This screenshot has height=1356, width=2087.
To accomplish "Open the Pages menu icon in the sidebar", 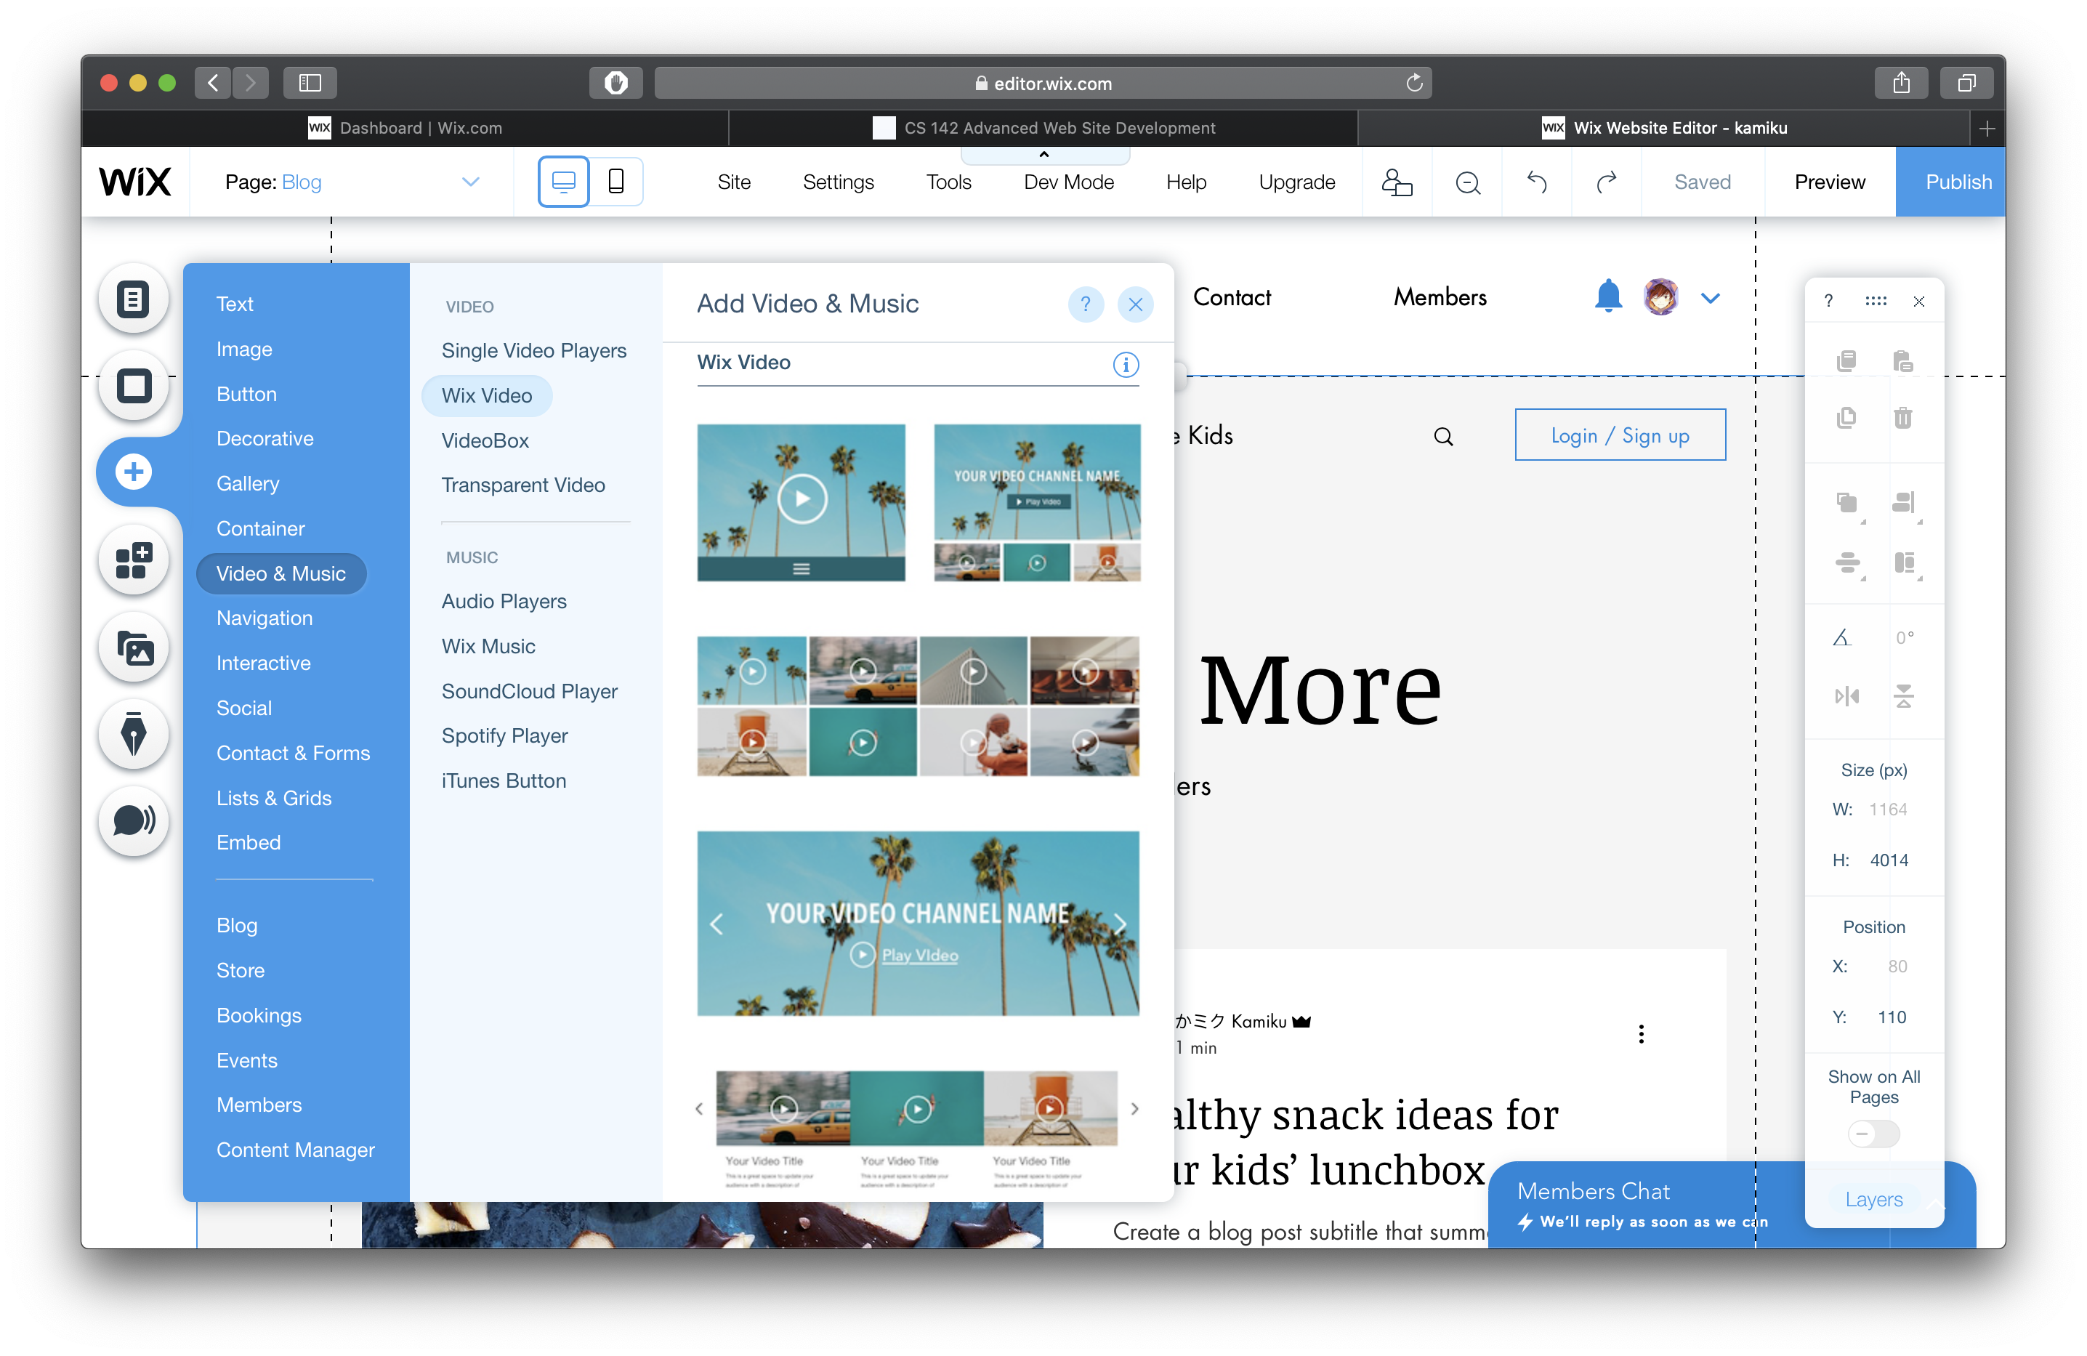I will click(133, 299).
